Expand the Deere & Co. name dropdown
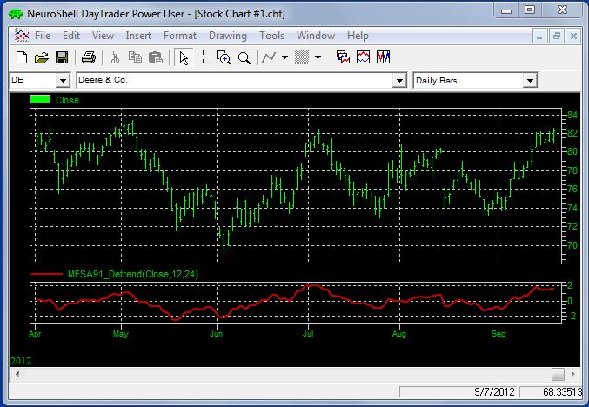Viewport: 589px width, 407px height. coord(399,80)
